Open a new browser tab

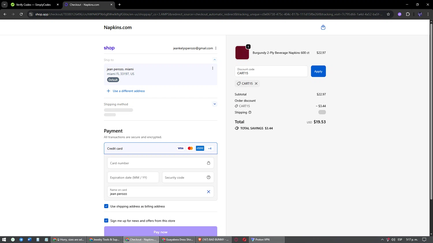coord(120,5)
